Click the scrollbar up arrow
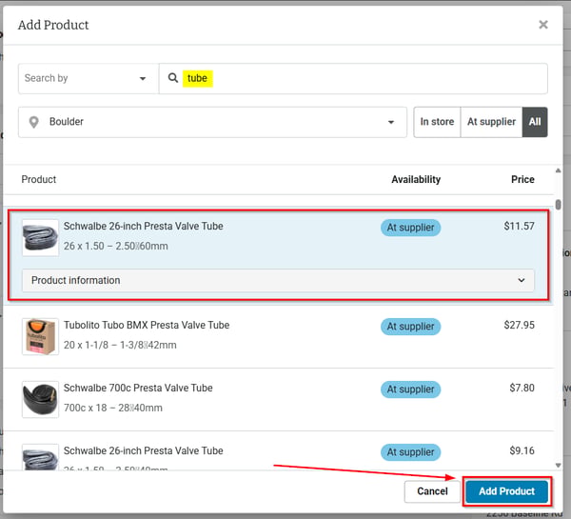571x519 pixels. (x=558, y=170)
